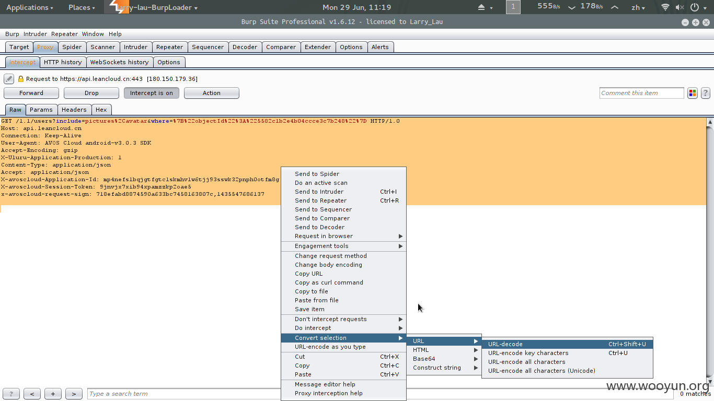The height and width of the screenshot is (401, 714).
Task: Click the question mark help icon beside comment field
Action: (x=705, y=93)
